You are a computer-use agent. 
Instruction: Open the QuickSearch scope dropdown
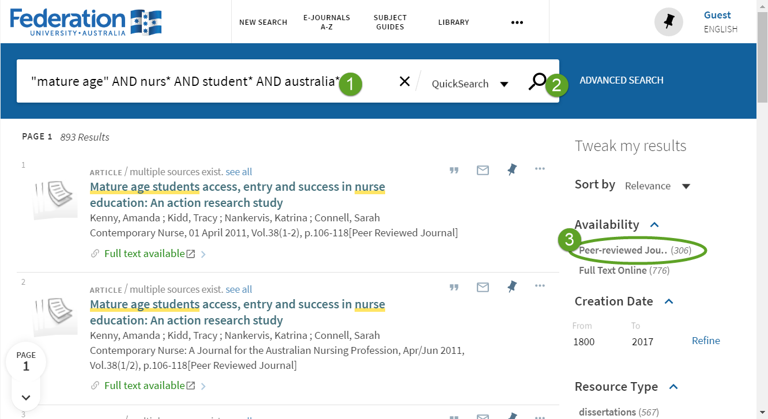[470, 84]
